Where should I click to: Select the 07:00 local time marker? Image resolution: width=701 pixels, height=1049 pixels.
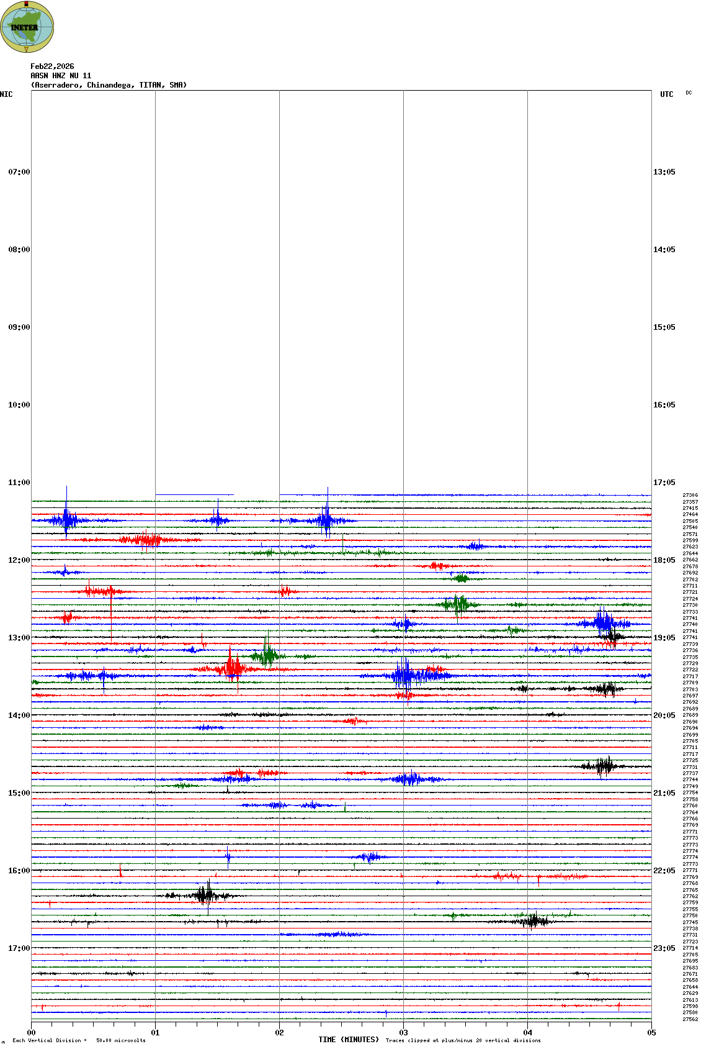(x=19, y=172)
